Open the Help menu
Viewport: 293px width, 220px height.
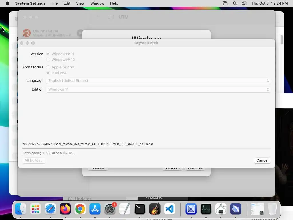point(114,3)
